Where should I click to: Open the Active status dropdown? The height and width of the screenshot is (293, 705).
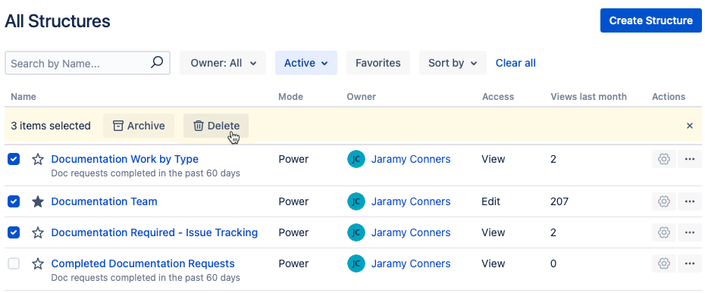tap(306, 63)
